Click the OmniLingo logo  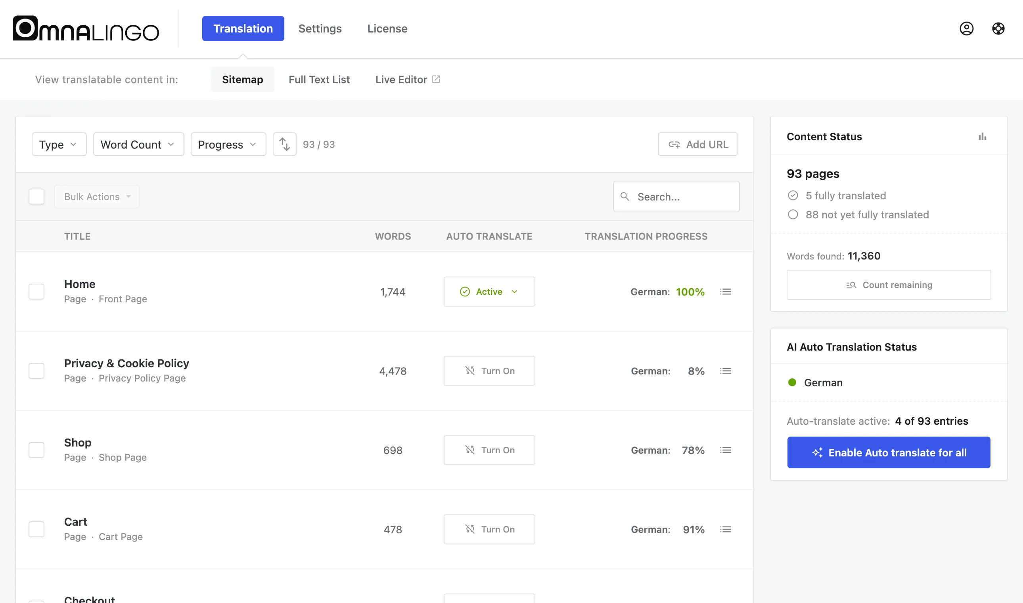point(85,29)
